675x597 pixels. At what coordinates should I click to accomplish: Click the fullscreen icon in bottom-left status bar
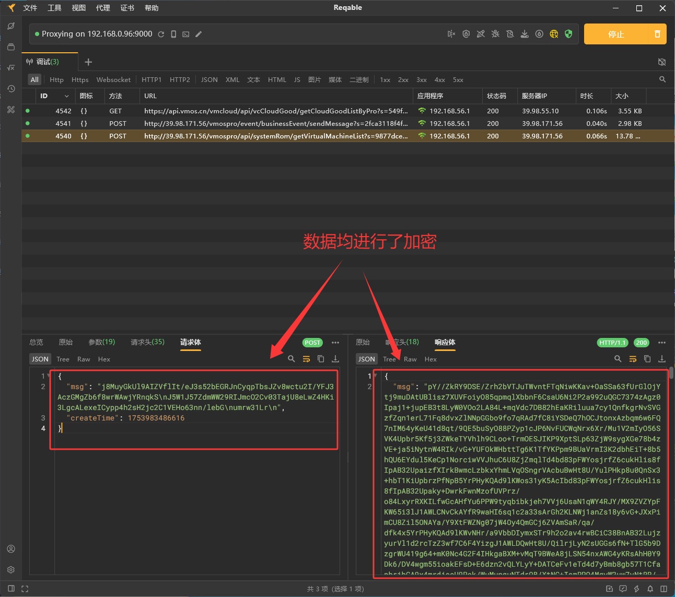(x=25, y=589)
